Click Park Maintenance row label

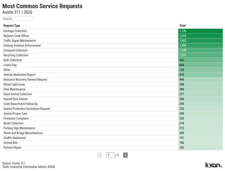(14, 89)
